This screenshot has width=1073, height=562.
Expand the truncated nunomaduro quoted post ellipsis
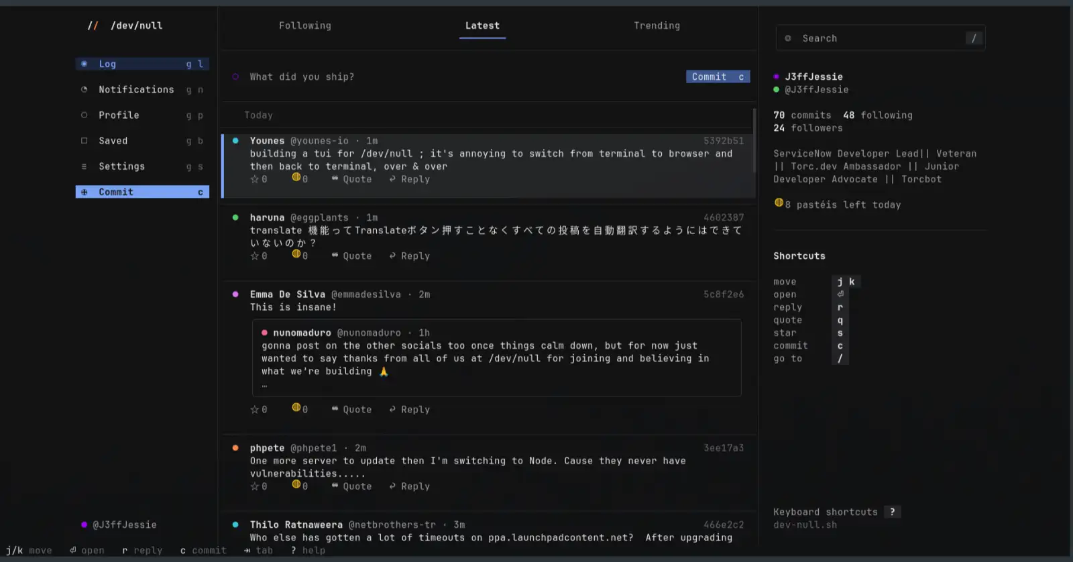pyautogui.click(x=264, y=386)
